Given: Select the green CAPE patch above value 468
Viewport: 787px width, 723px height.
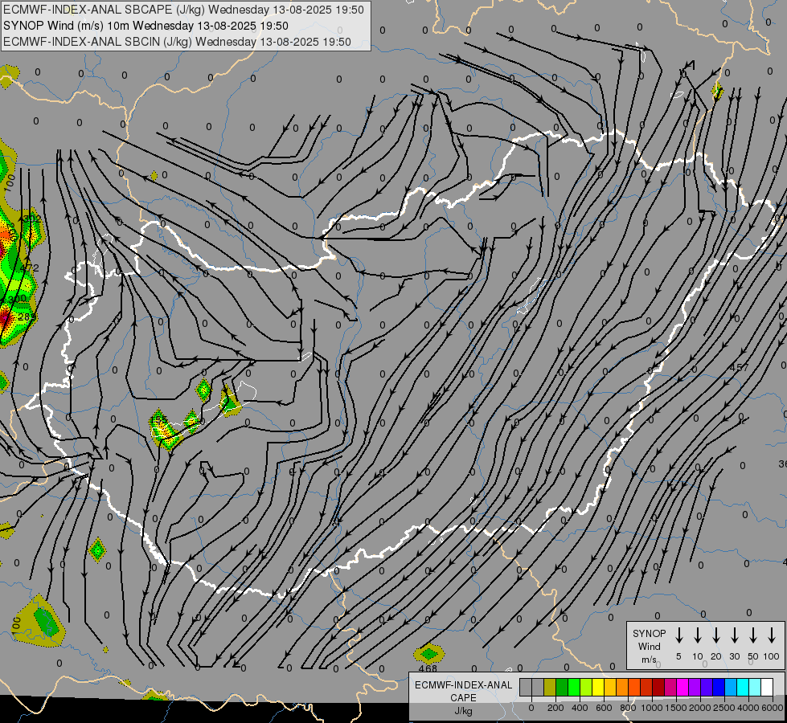Looking at the screenshot, I should (429, 653).
